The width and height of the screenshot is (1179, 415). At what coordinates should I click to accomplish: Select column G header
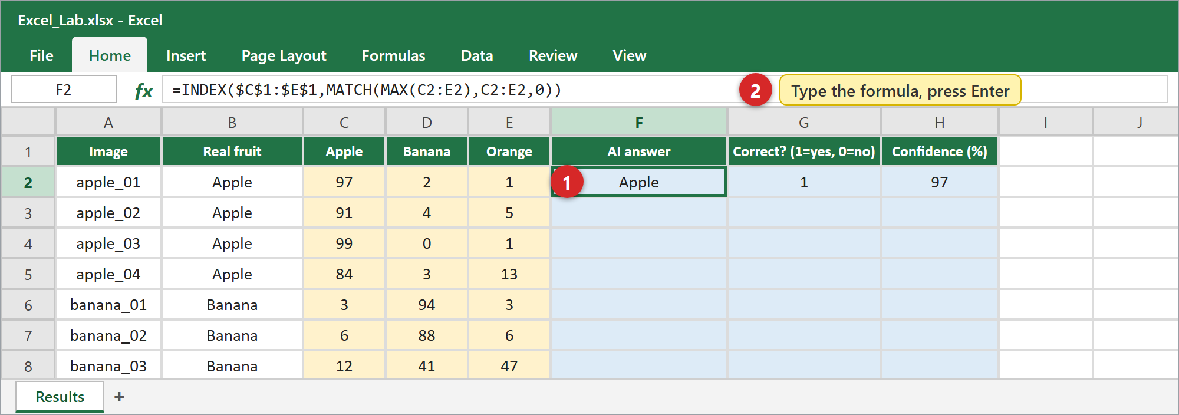[x=804, y=123]
